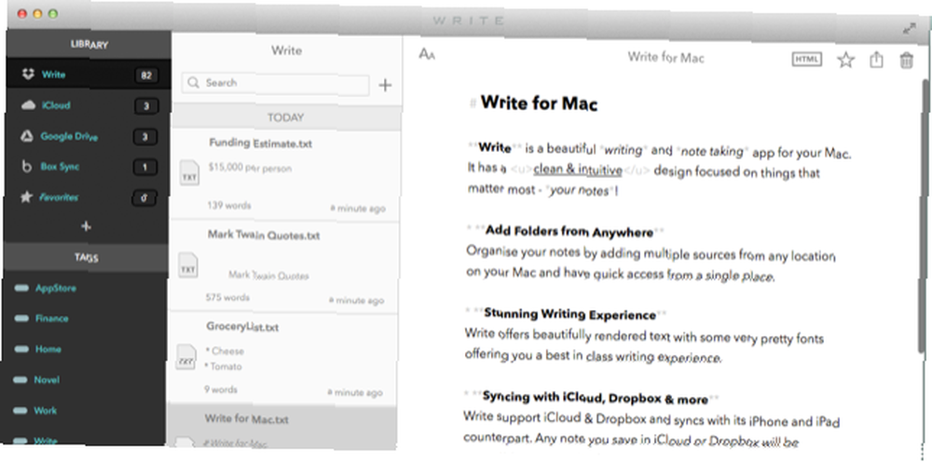The height and width of the screenshot is (462, 932).
Task: Click the Google Drive triangle icon
Action: 27,136
